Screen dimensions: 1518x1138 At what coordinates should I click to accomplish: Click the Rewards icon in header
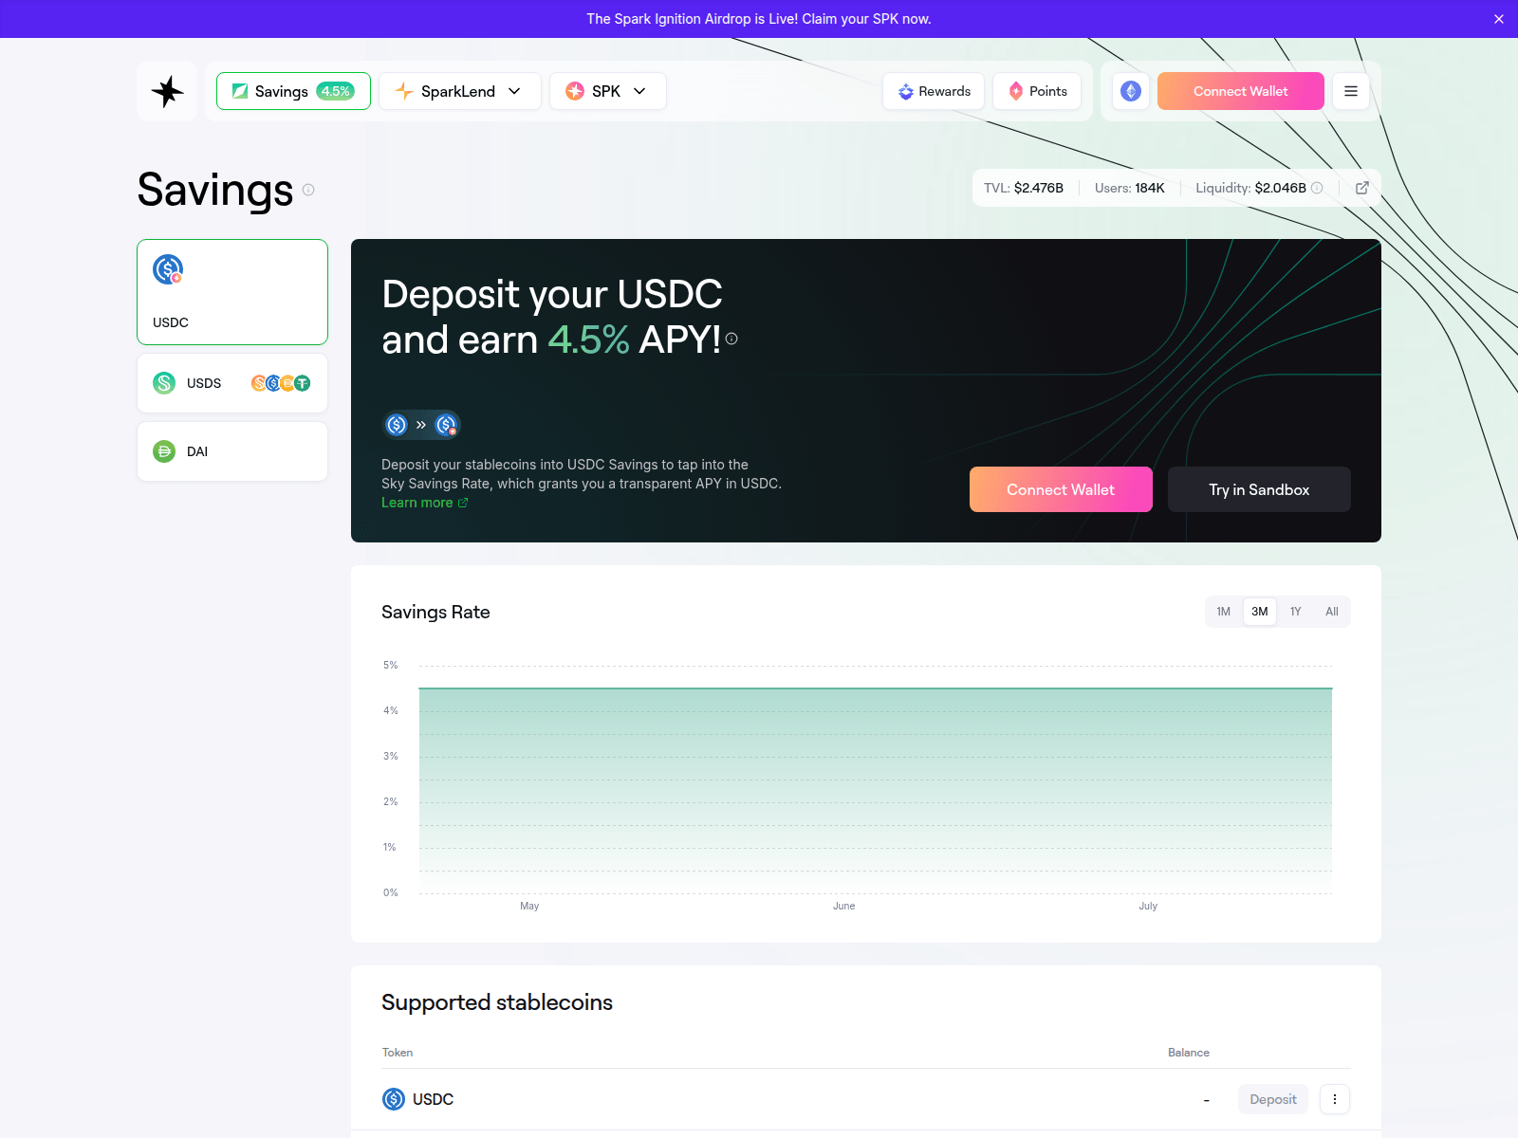coord(906,91)
